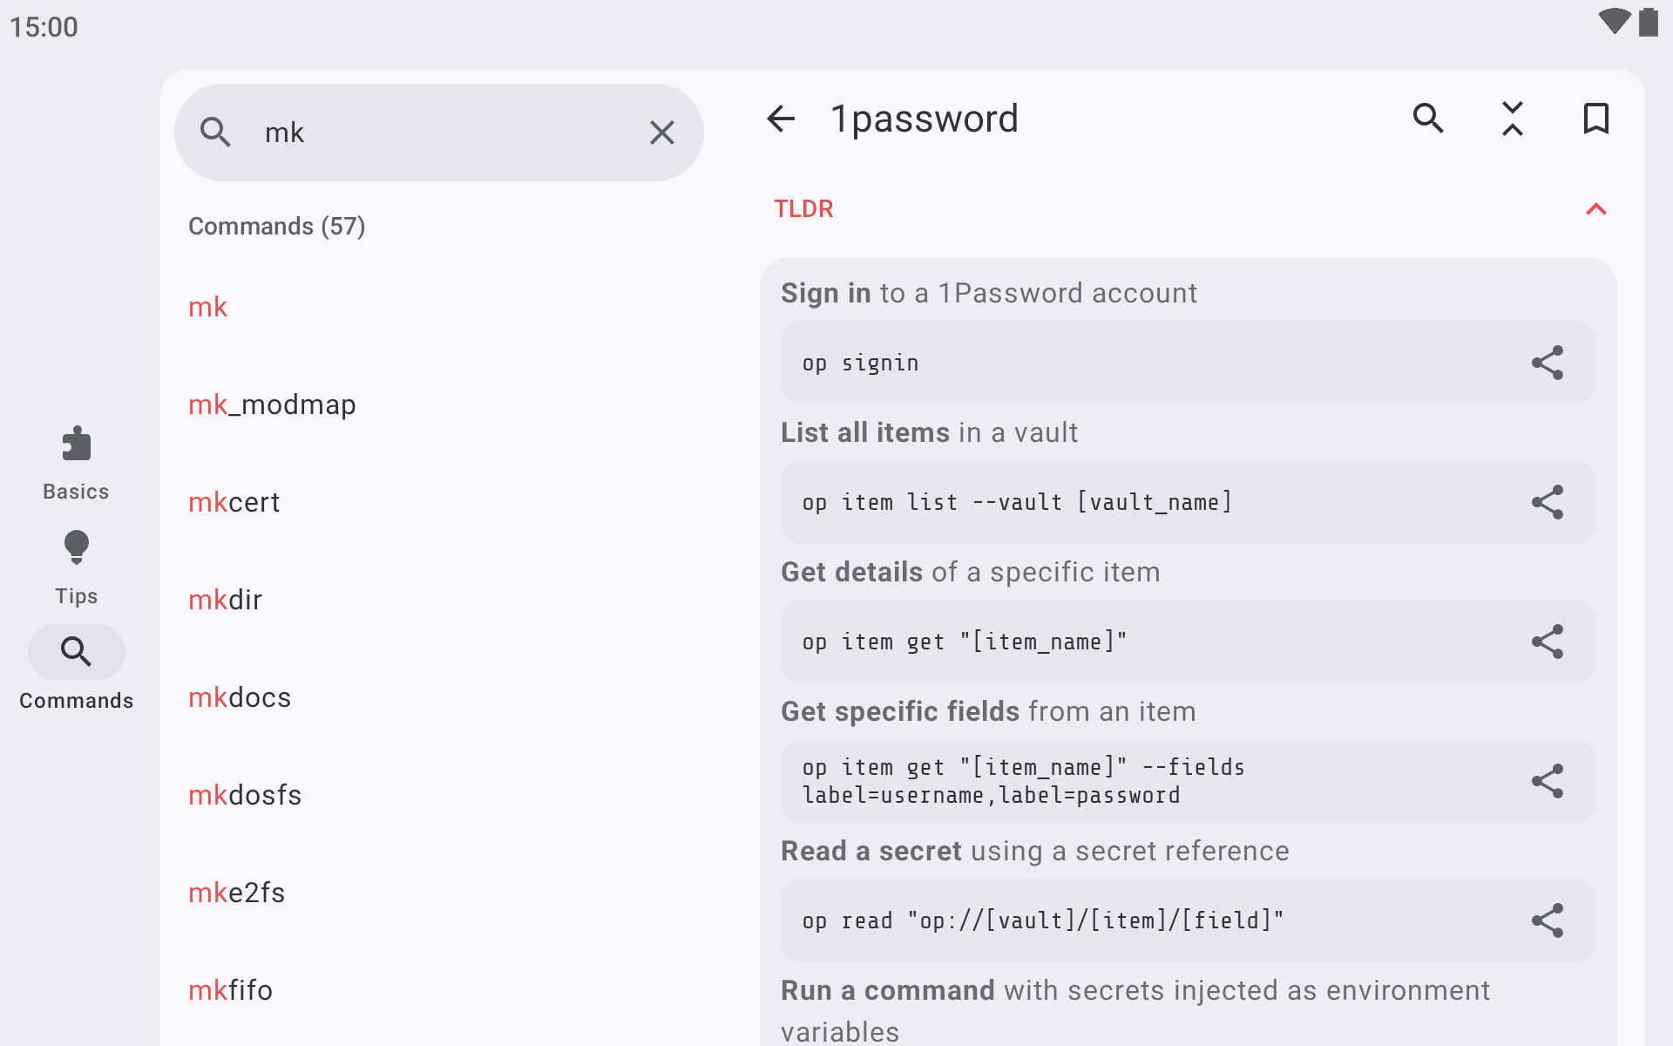Click the 'Run a command' description text
Image resolution: width=1673 pixels, height=1046 pixels.
[1135, 1011]
